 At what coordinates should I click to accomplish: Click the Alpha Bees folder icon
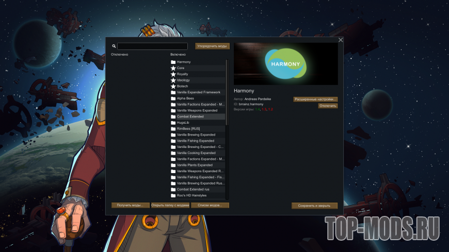pyautogui.click(x=173, y=98)
